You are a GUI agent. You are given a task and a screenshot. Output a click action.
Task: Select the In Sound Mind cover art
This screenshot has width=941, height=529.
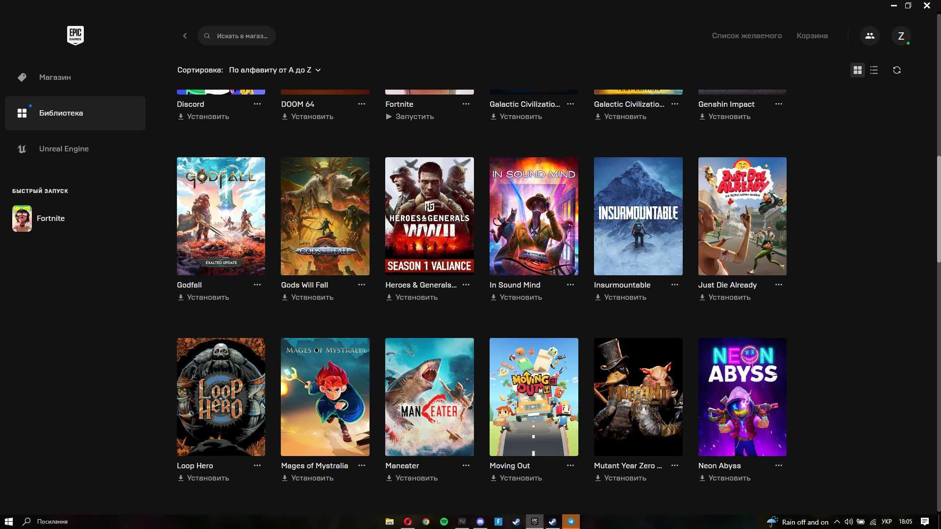click(x=534, y=216)
